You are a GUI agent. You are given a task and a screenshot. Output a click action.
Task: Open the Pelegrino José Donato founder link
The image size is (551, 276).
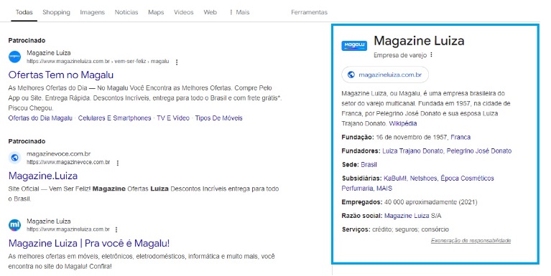479,151
